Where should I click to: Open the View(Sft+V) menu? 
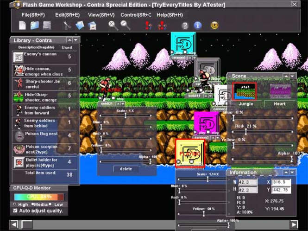click(101, 15)
